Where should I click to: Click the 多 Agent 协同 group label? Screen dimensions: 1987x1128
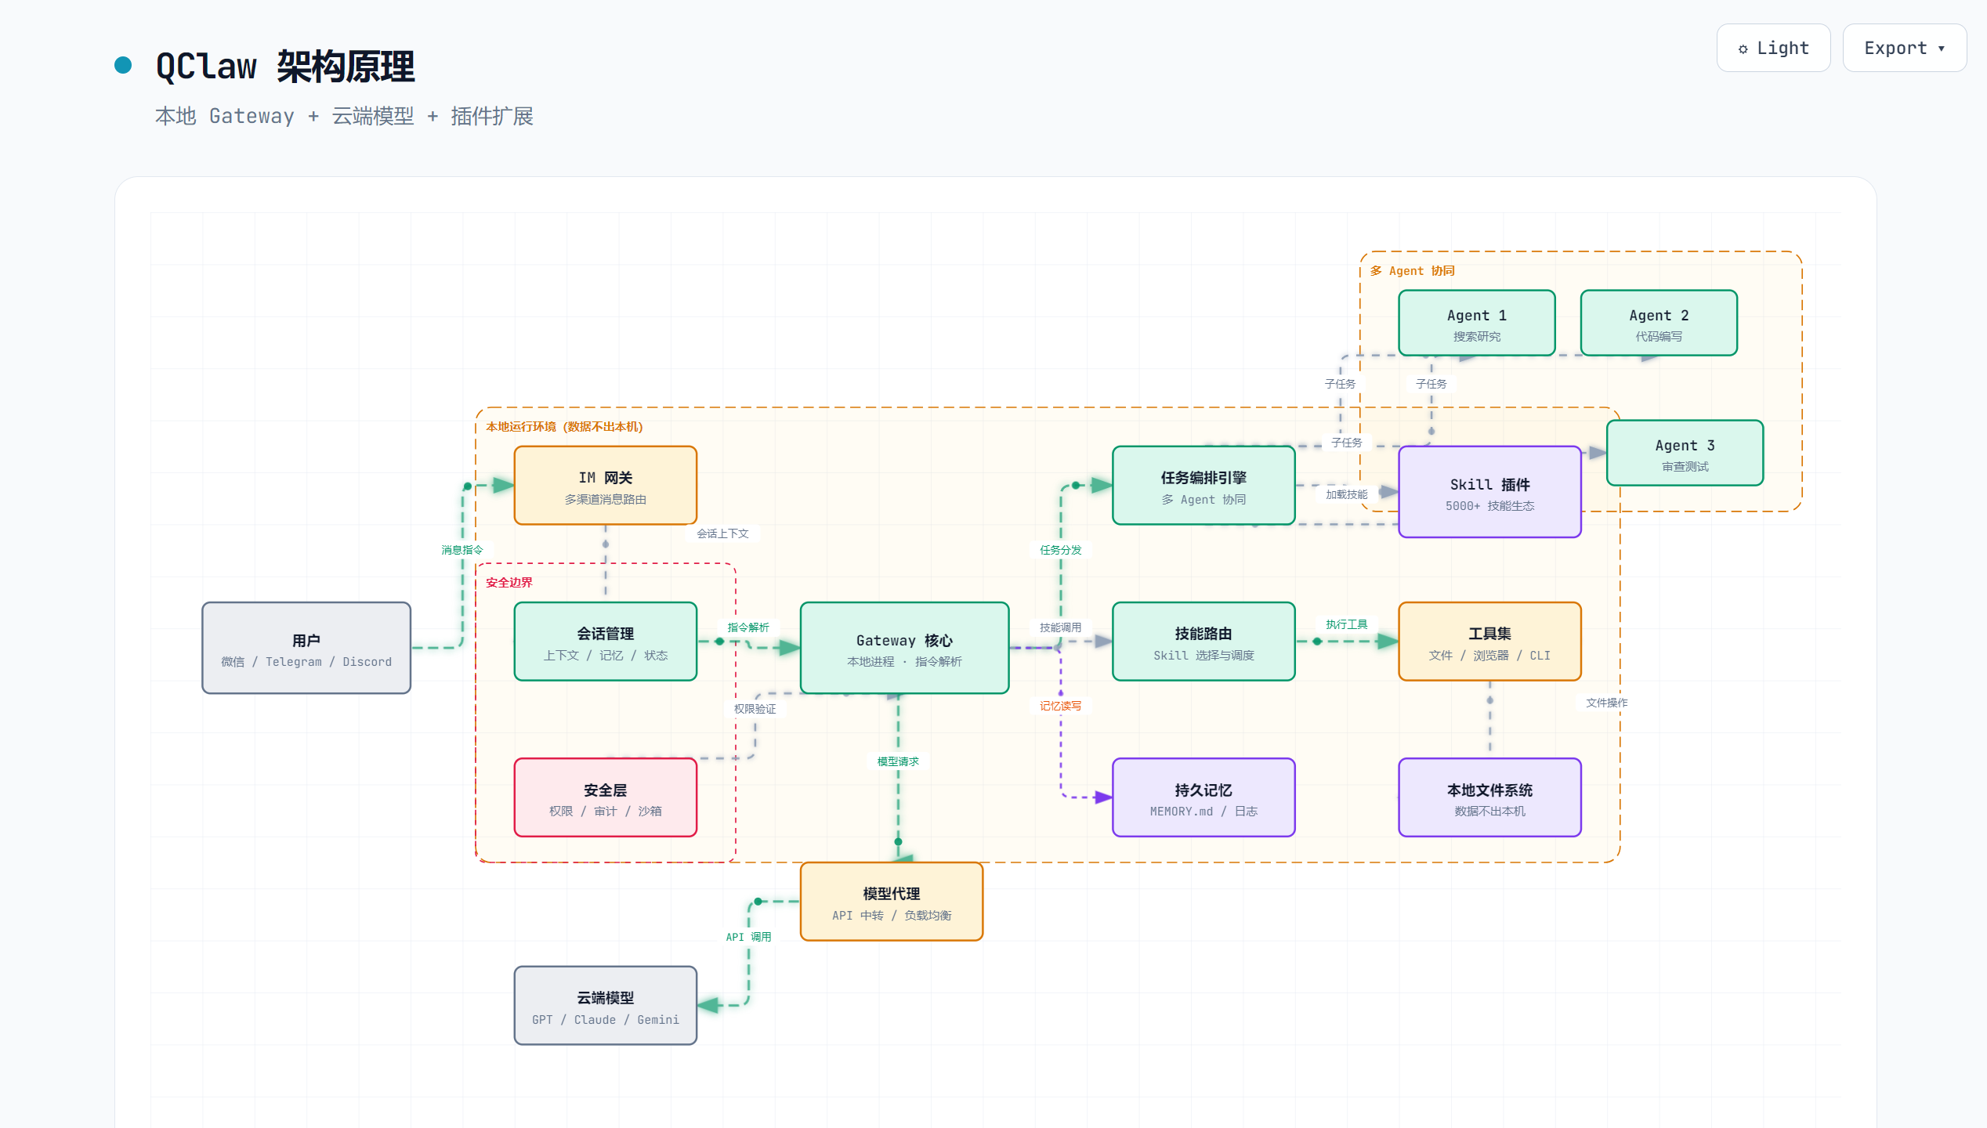(1412, 271)
